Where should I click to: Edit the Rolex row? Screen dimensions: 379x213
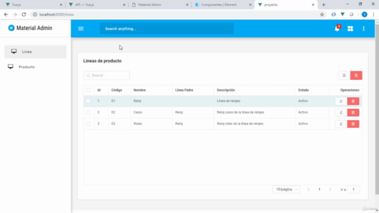[x=341, y=124]
